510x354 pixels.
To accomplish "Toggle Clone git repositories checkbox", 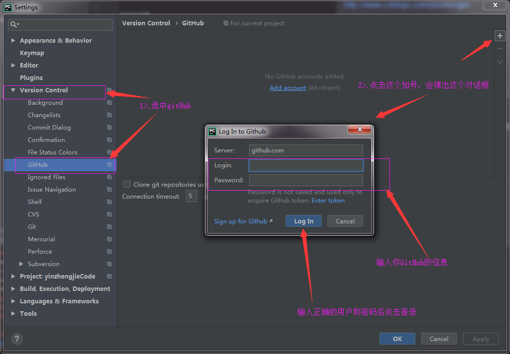I will click(127, 185).
